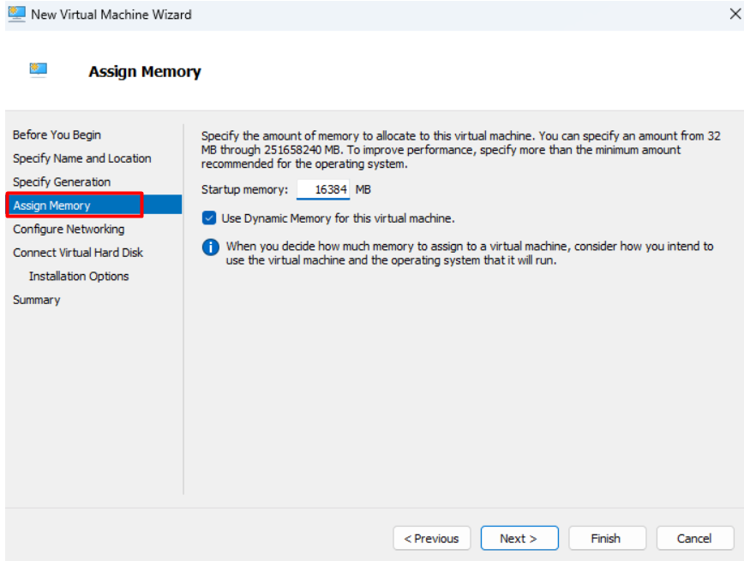744x561 pixels.
Task: Cancel the wizard
Action: [695, 538]
